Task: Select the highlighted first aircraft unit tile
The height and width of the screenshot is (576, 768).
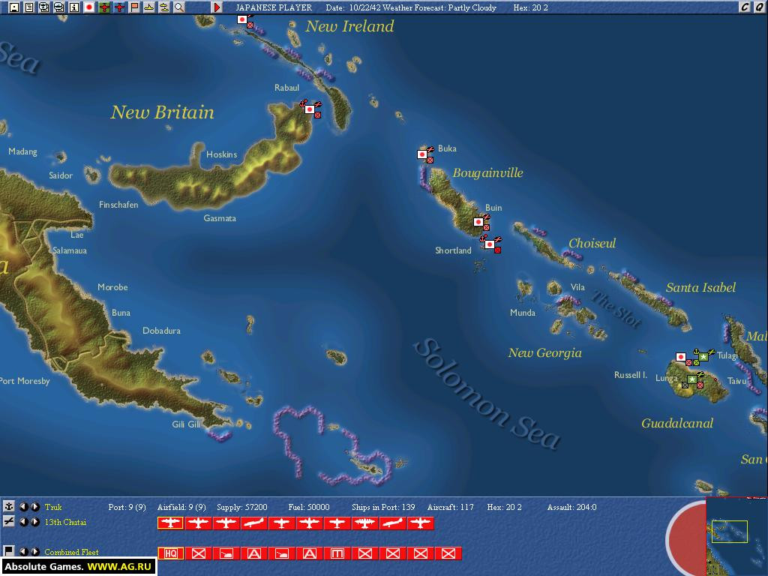Action: pyautogui.click(x=170, y=523)
